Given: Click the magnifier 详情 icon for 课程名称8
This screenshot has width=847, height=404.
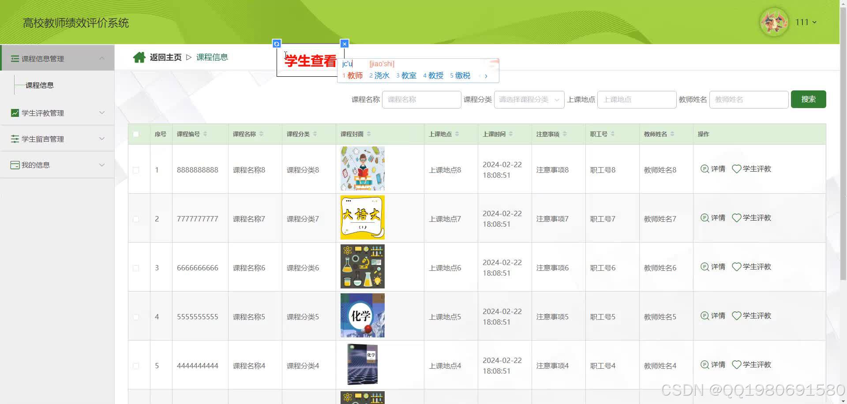Looking at the screenshot, I should (705, 169).
